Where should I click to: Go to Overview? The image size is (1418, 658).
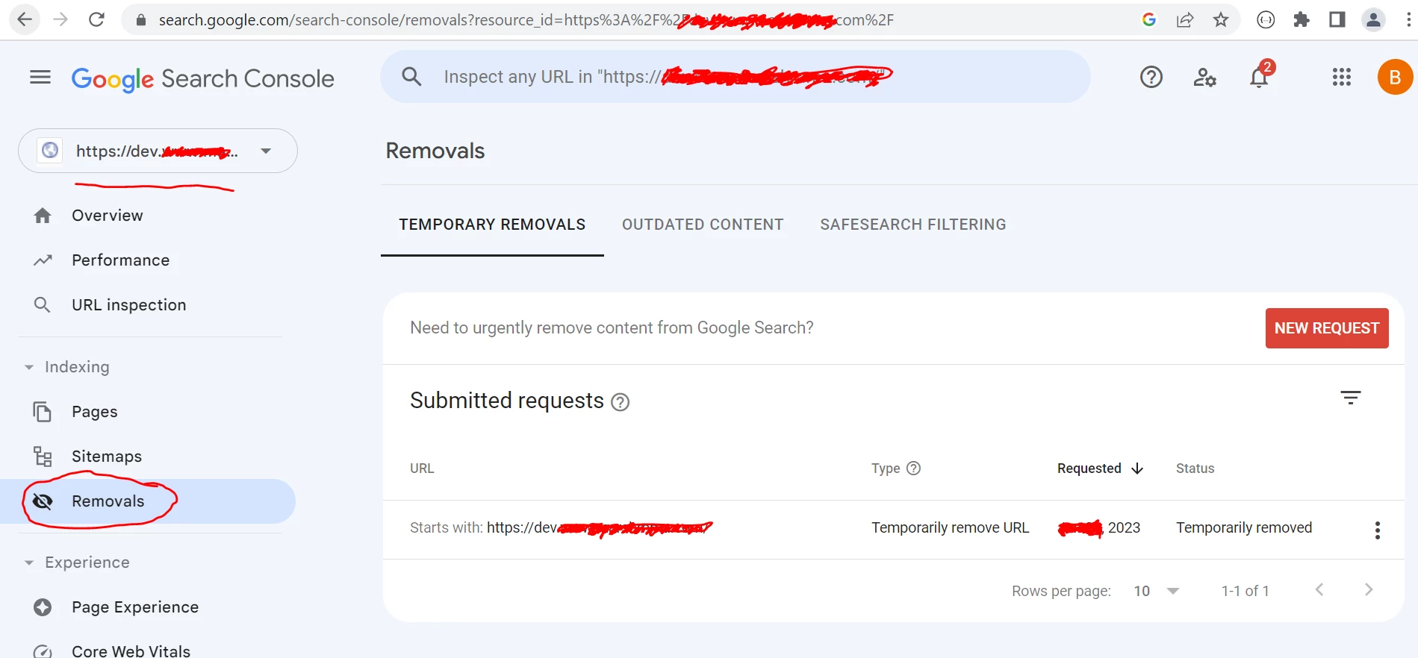[x=108, y=216]
